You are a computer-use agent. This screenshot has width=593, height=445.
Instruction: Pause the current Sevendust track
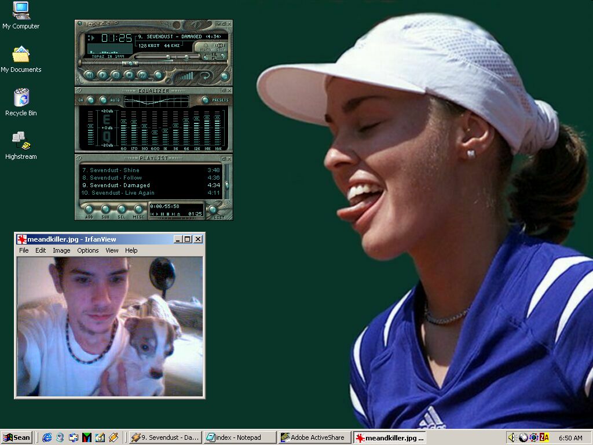(116, 75)
